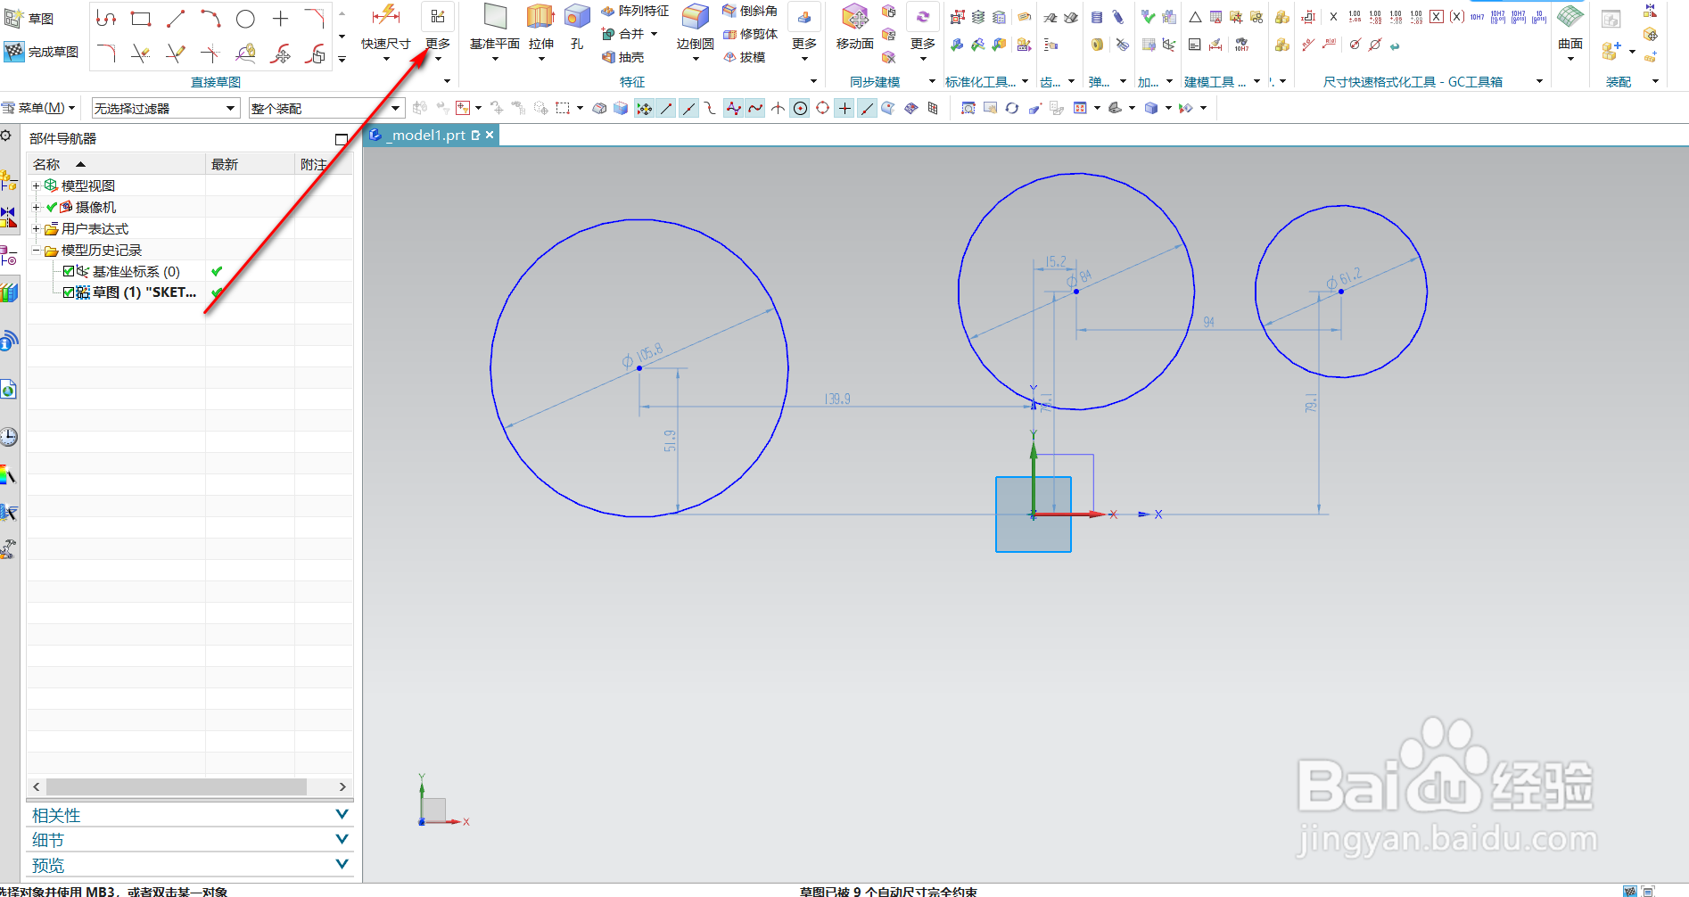Open the 无选择过滤器 dropdown

click(166, 108)
